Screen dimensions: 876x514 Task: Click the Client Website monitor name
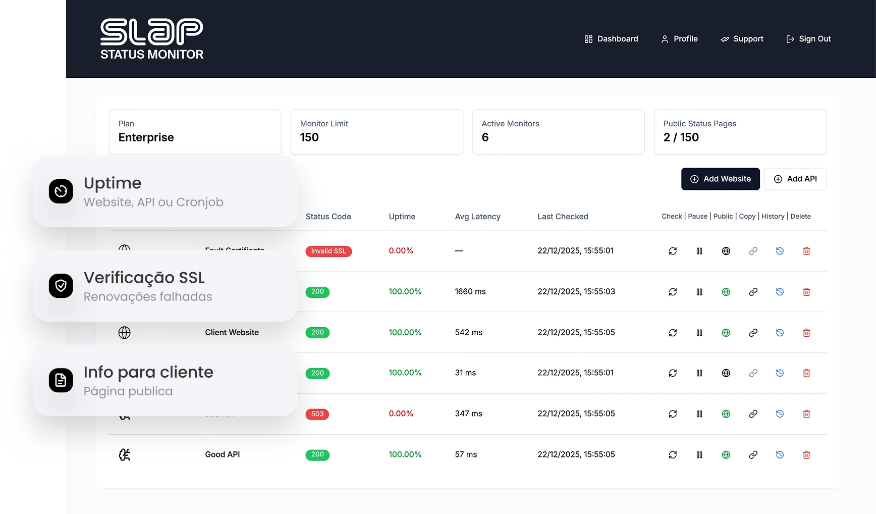click(x=232, y=332)
